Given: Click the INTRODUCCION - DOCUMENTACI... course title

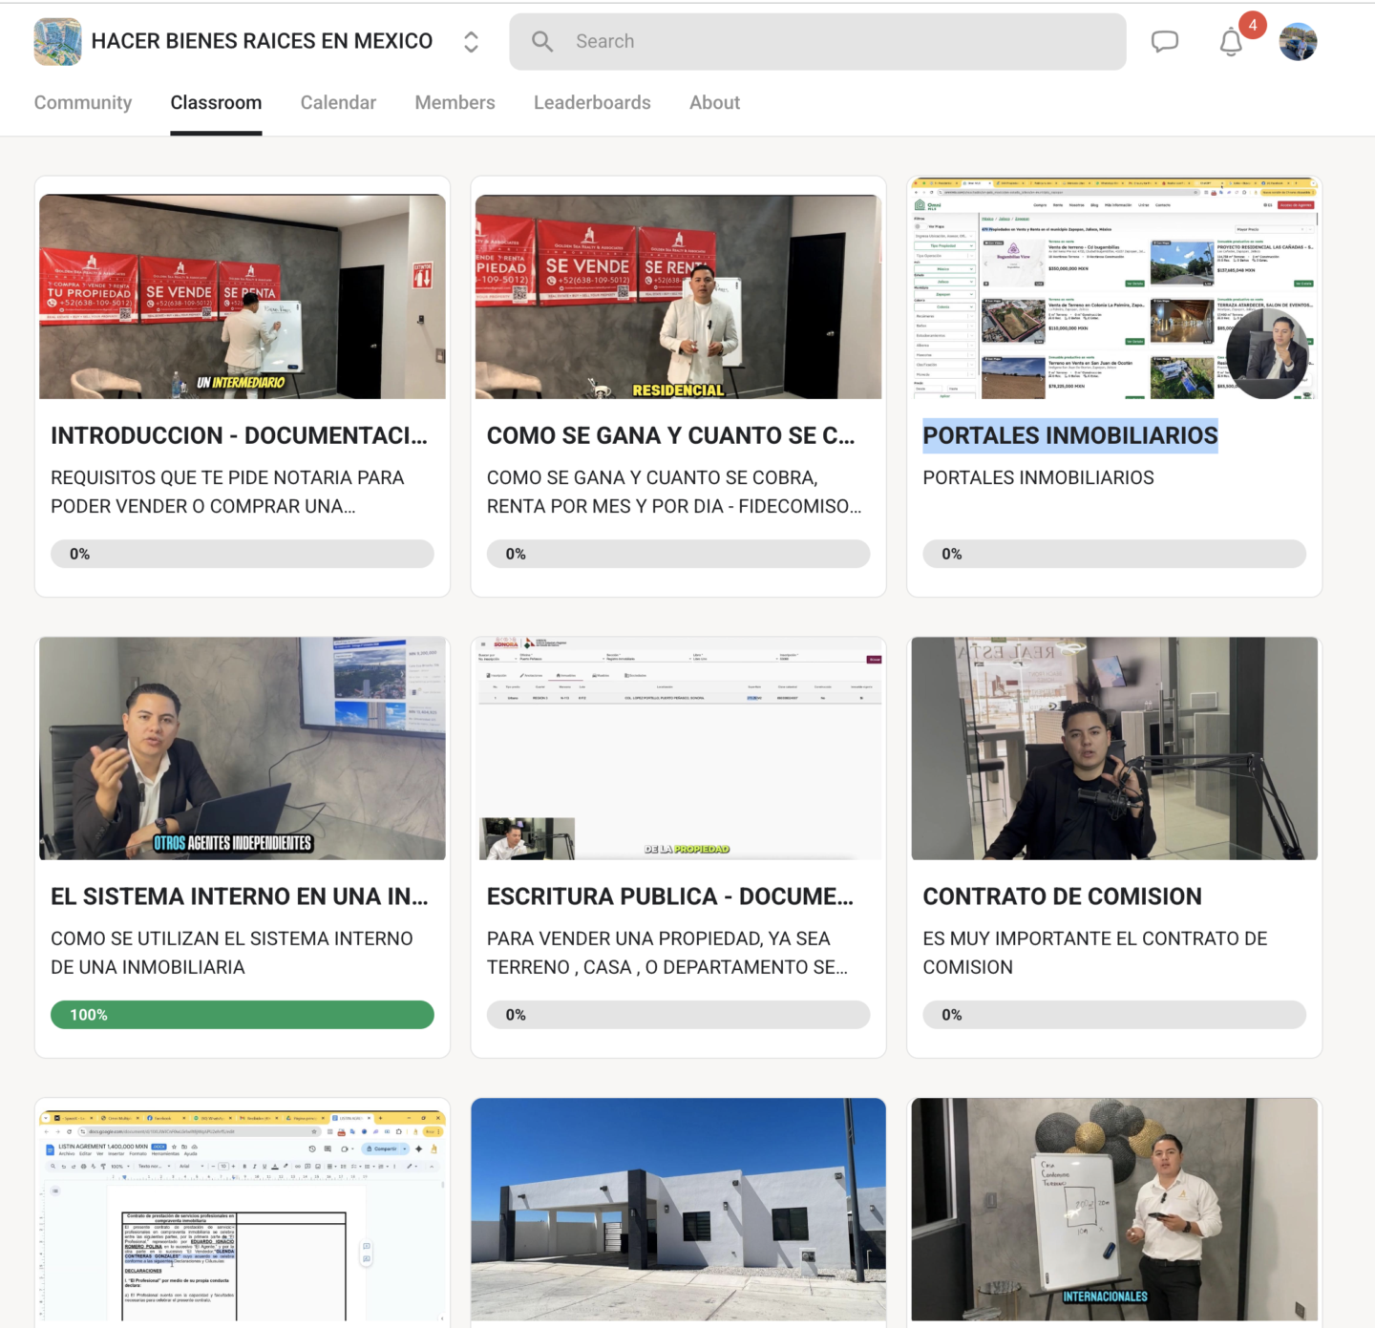Looking at the screenshot, I should tap(240, 435).
